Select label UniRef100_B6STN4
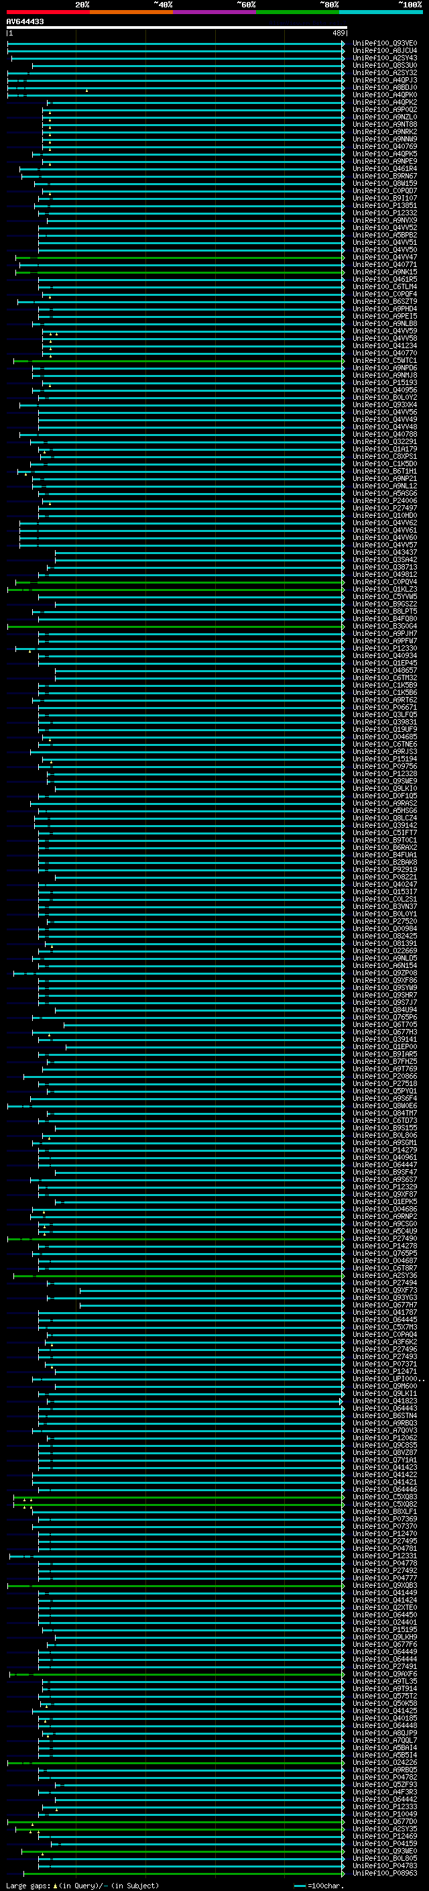This screenshot has width=429, height=1891. click(385, 1416)
